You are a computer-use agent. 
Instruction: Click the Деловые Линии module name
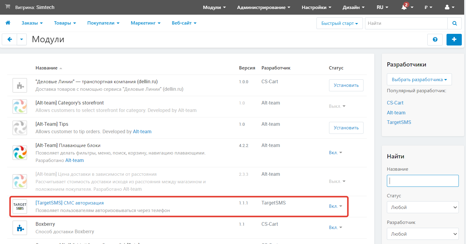(96, 82)
